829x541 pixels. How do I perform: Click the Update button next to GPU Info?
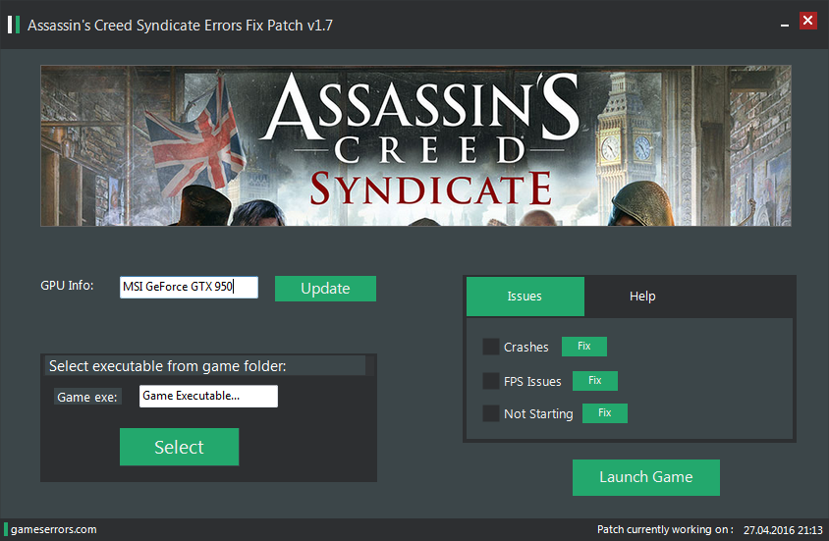[x=325, y=289]
